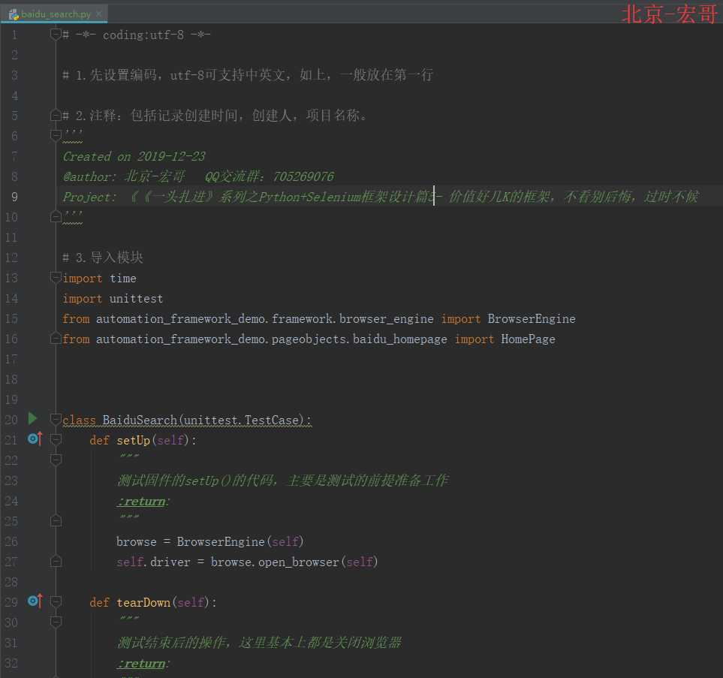Collapse the tearDown method fold on line 29

[56, 601]
